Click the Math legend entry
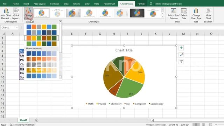This screenshot has width=224, height=126. [x=90, y=104]
